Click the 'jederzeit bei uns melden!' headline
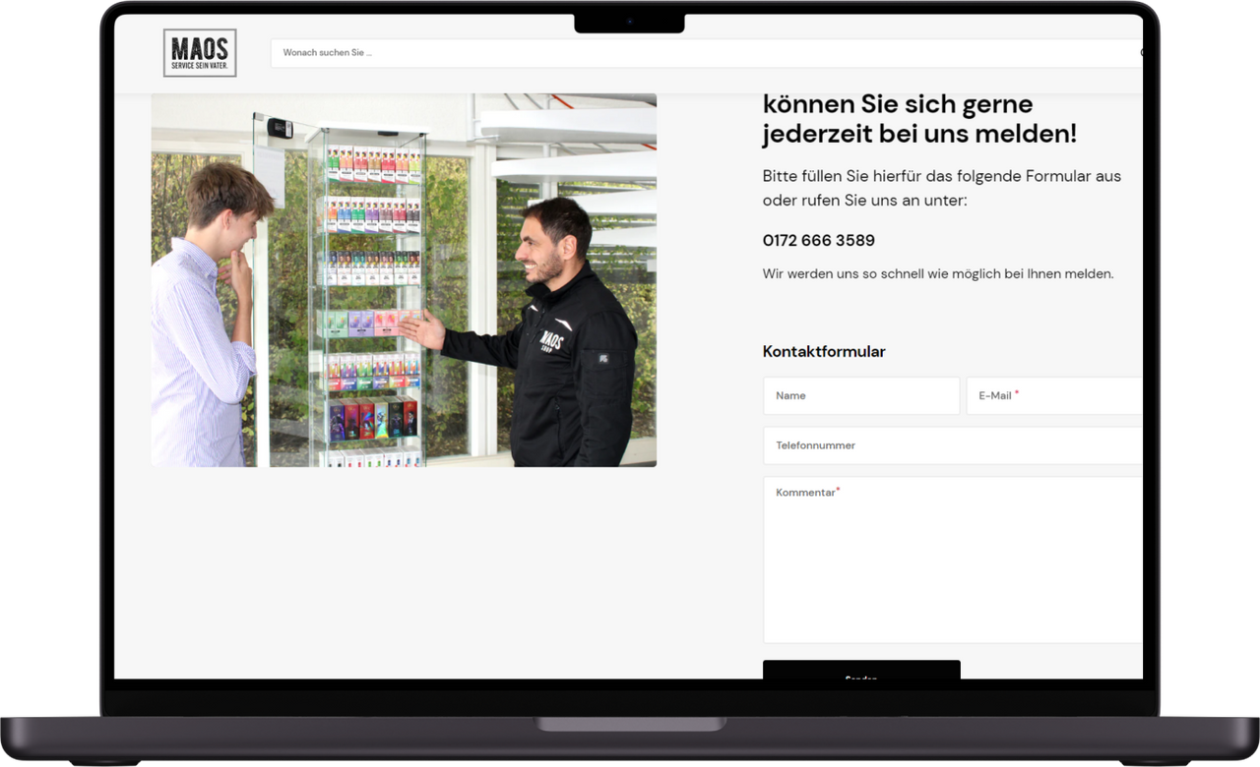The height and width of the screenshot is (767, 1260). point(918,134)
